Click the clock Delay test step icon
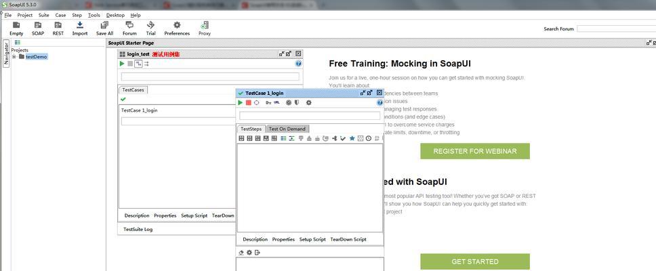The image size is (656, 271). [369, 138]
